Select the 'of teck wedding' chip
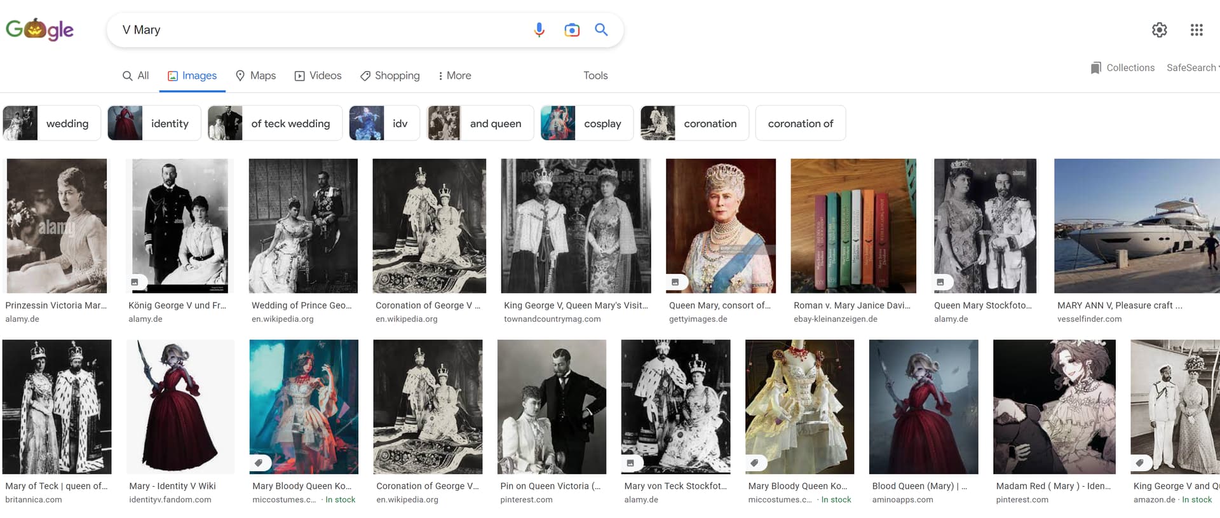The image size is (1220, 518). [x=275, y=123]
